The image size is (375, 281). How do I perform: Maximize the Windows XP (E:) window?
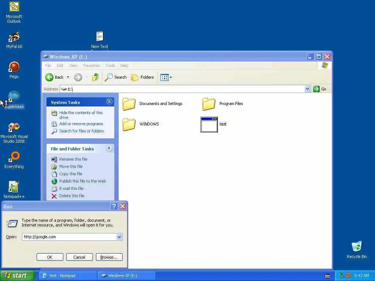click(319, 57)
